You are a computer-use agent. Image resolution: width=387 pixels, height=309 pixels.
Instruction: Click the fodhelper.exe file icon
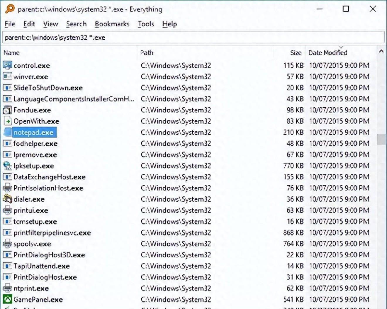point(7,143)
